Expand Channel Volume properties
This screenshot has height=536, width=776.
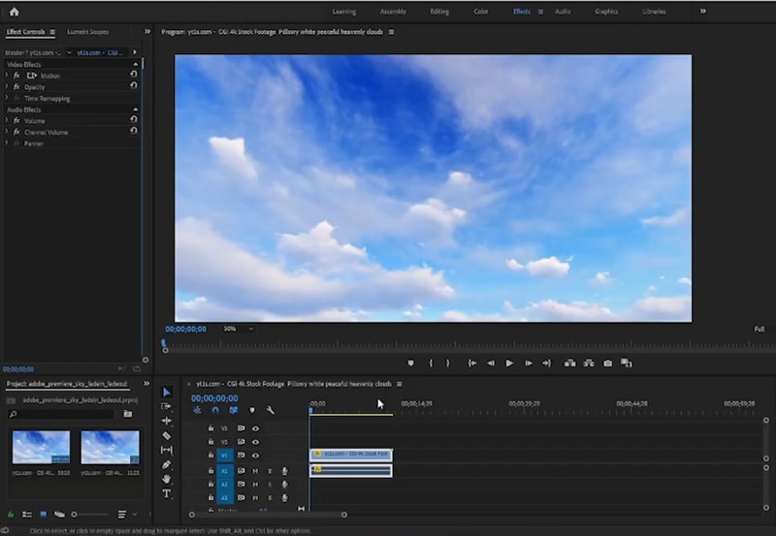(x=7, y=132)
